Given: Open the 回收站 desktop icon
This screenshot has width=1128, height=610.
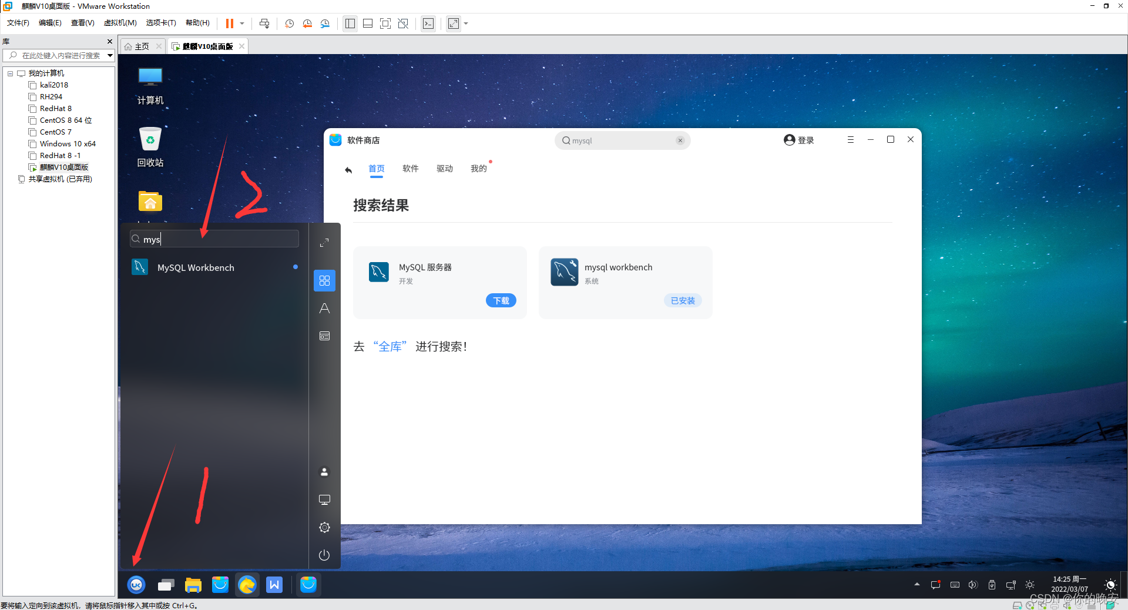Looking at the screenshot, I should 150,148.
